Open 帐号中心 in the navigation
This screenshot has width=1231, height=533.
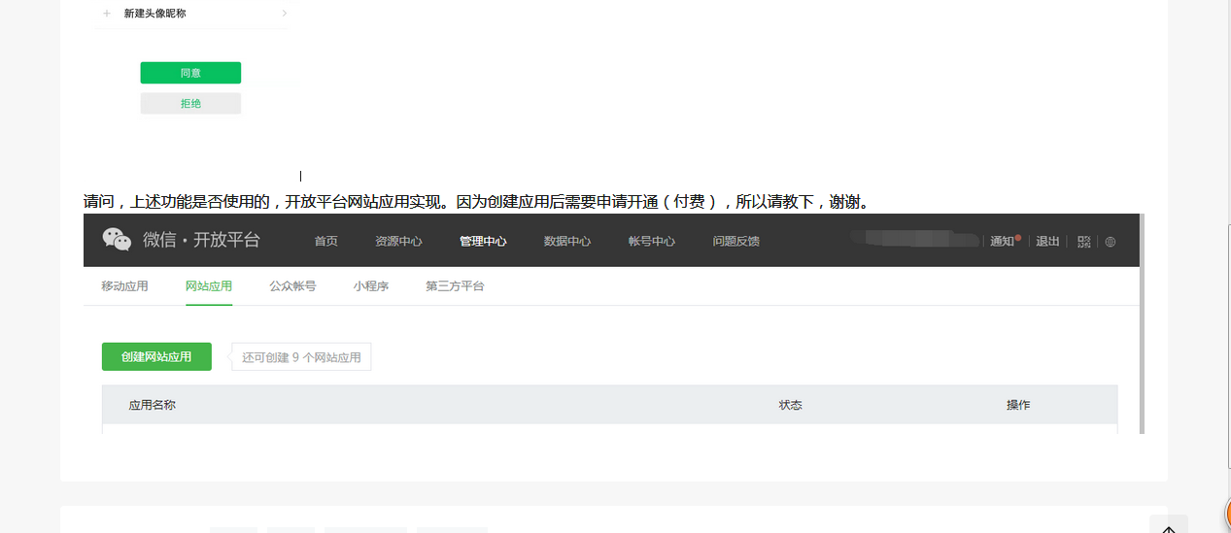tap(652, 242)
